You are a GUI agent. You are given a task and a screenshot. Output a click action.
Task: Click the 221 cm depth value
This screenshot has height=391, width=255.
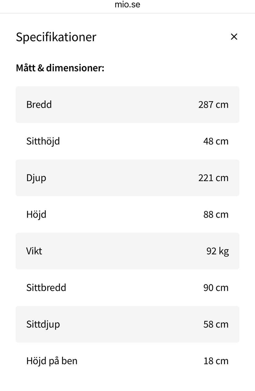tap(213, 178)
